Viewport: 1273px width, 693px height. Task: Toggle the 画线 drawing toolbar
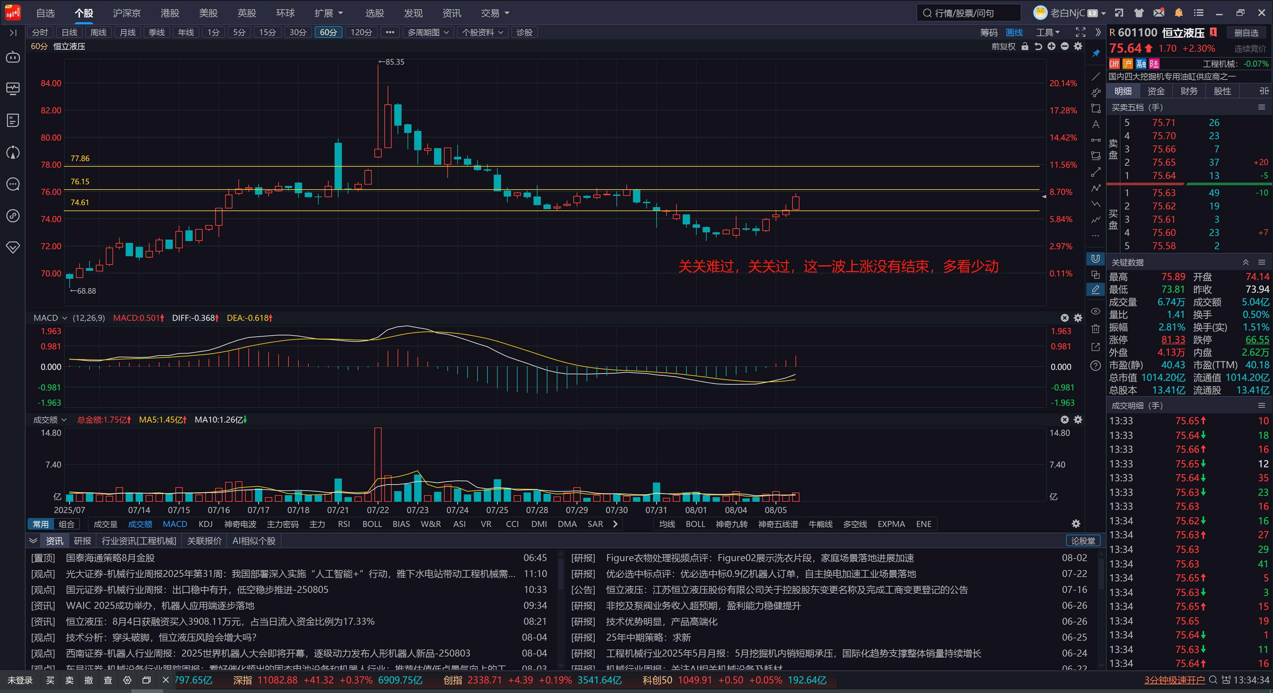[x=1014, y=32]
